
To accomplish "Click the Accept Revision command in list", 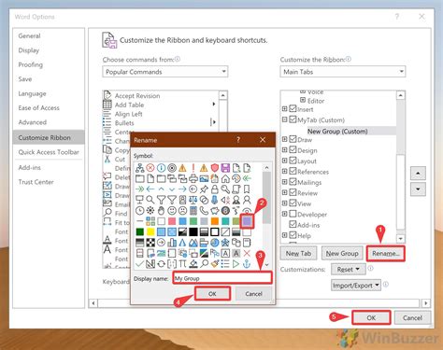I will [x=137, y=96].
